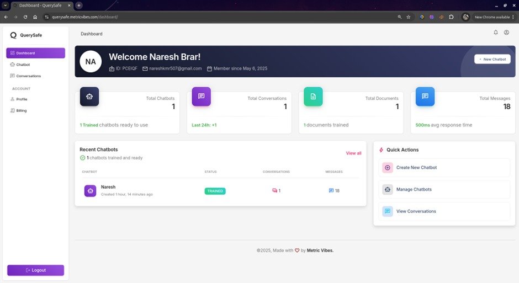
Task: Open Chatbot in the sidebar
Action: tap(36, 65)
